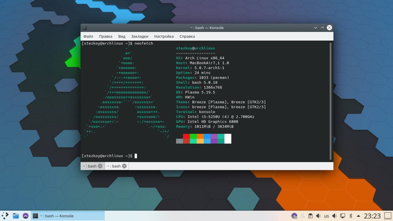Open the Правка menu

pyautogui.click(x=106, y=36)
